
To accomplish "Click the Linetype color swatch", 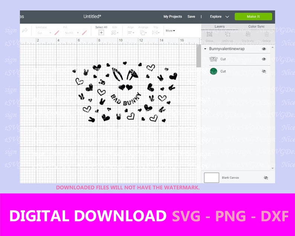I will [x=57, y=33].
